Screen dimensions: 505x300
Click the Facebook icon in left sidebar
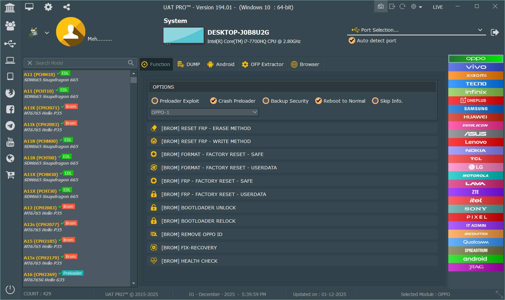coord(10,109)
